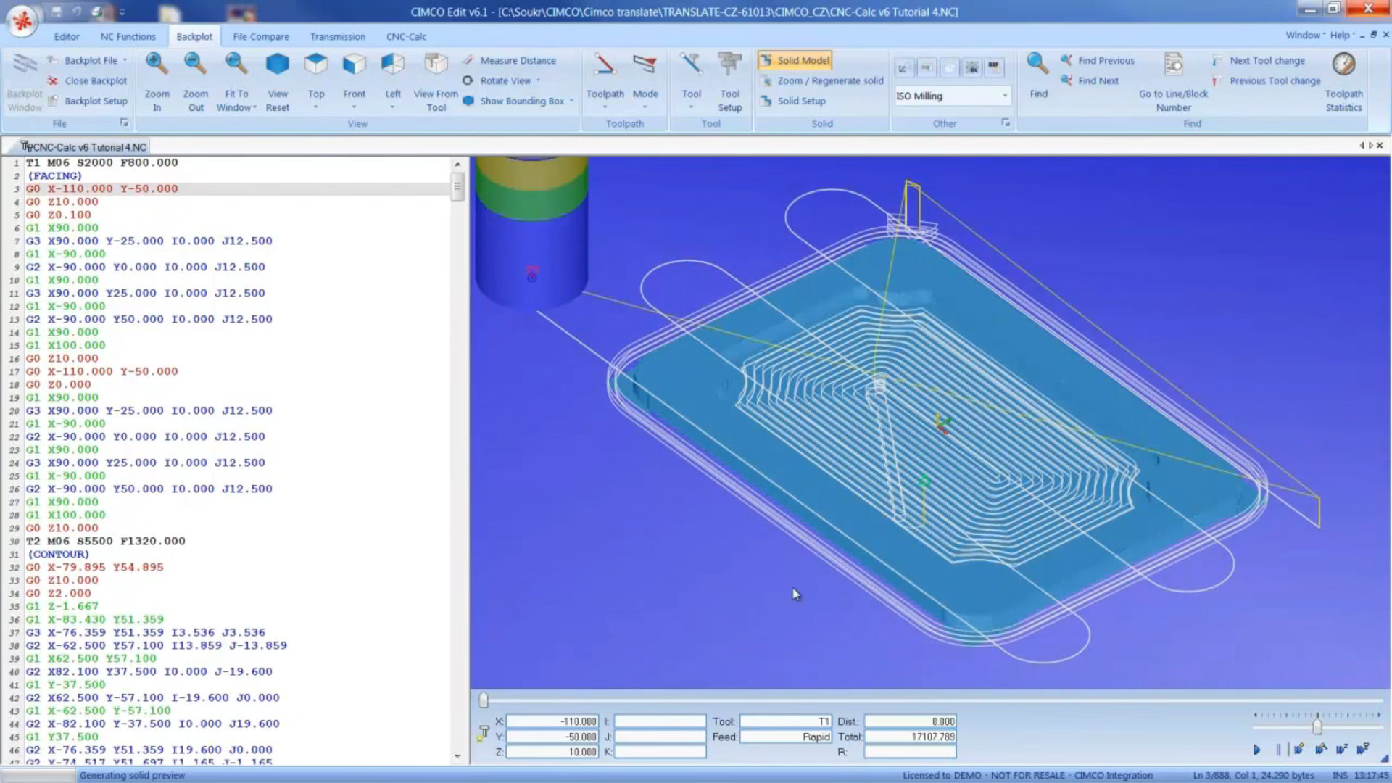Click the first step-forward button after pause
Screen dimensions: 1392x783
pyautogui.click(x=1298, y=750)
